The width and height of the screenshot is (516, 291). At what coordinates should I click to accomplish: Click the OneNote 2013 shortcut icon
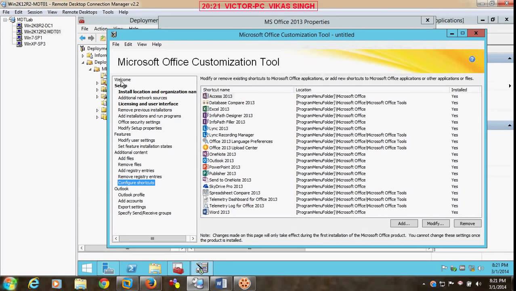[x=206, y=154]
